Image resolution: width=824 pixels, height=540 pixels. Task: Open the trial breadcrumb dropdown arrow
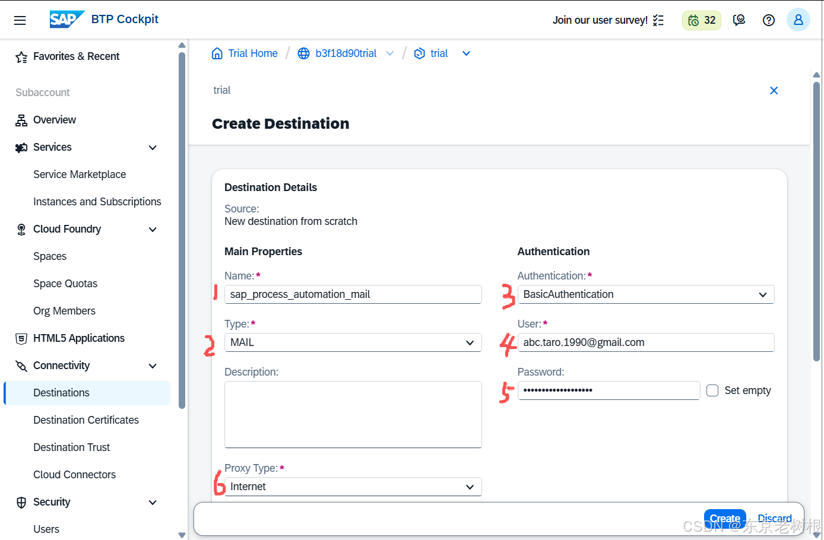pyautogui.click(x=467, y=53)
